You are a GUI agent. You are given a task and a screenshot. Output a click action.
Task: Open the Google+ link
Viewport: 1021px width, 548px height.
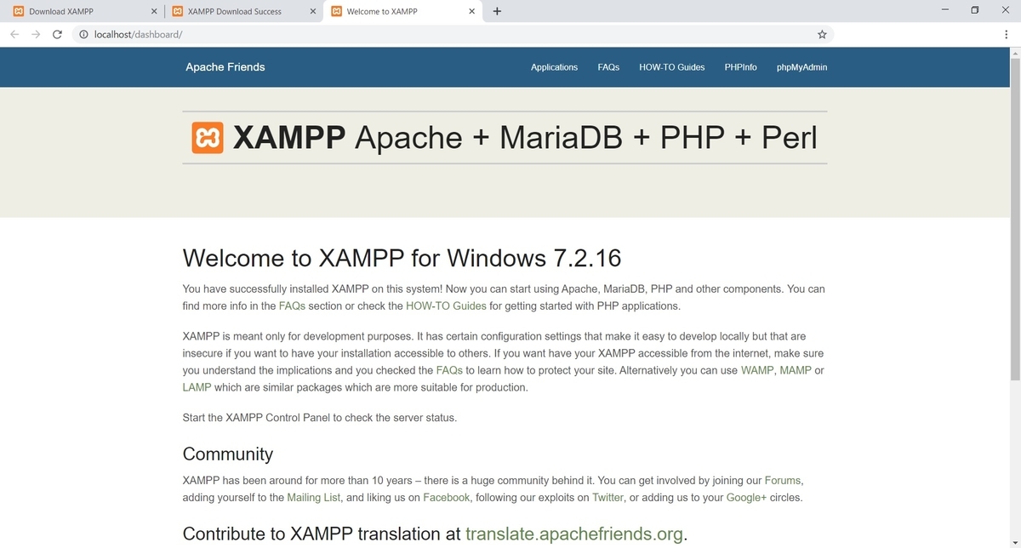pos(746,498)
